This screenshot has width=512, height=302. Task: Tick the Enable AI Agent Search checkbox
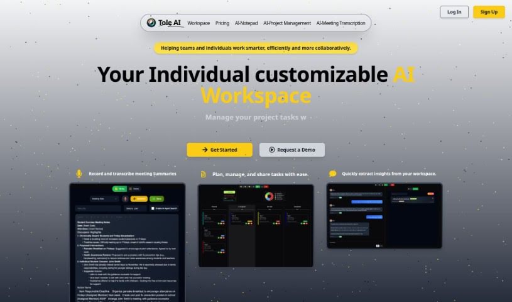pyautogui.click(x=153, y=208)
